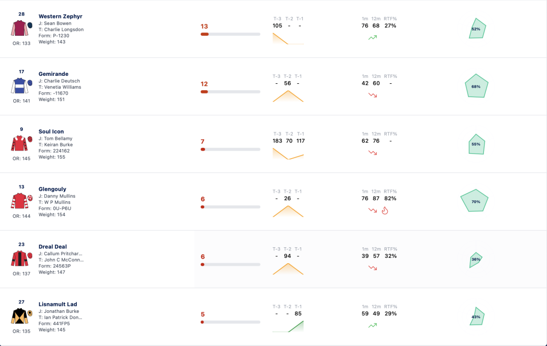Click Soul Icon's T-3 T-2 T-1 sparkline
The height and width of the screenshot is (346, 547).
click(288, 153)
